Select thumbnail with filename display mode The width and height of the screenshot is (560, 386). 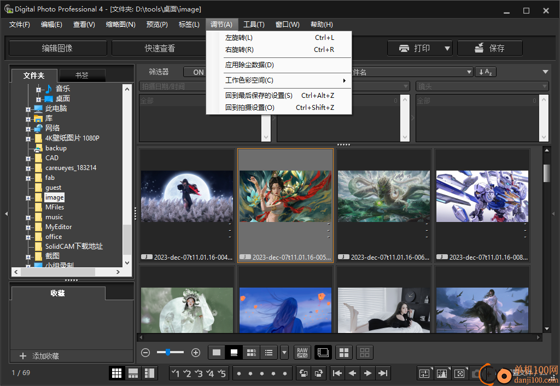tap(234, 353)
